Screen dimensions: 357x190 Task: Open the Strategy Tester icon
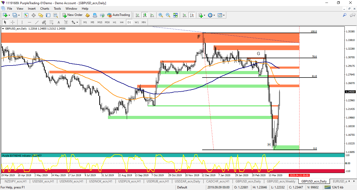pyautogui.click(x=55, y=15)
